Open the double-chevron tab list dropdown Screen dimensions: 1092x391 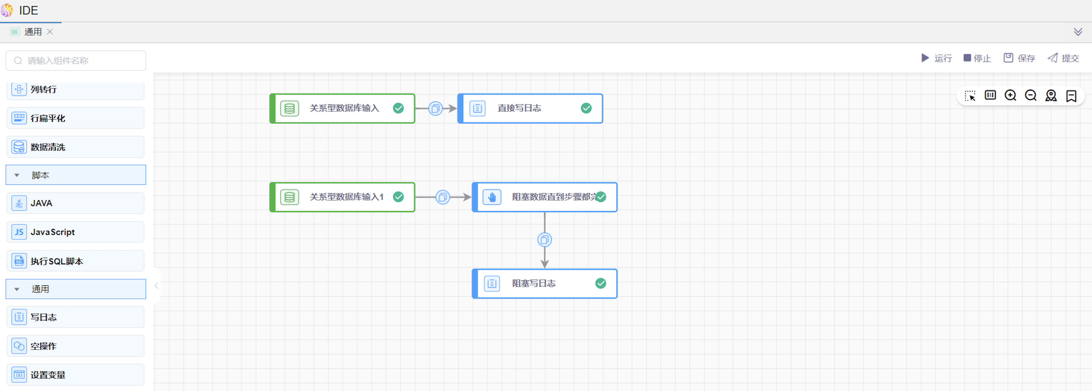click(x=1078, y=32)
